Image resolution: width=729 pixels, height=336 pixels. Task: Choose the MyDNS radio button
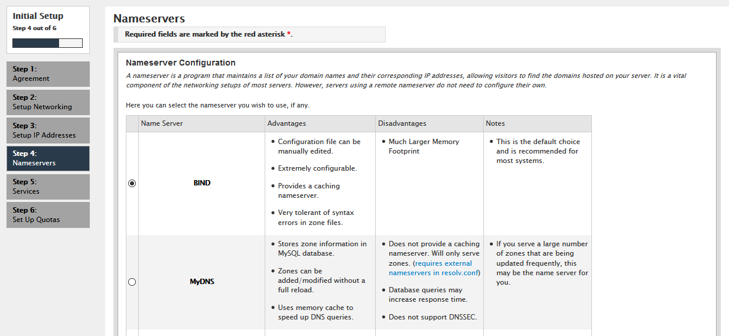coord(132,282)
